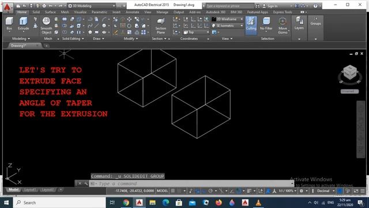The width and height of the screenshot is (369, 208).
Task: Switch to the Layout1 tab
Action: [x=30, y=190]
